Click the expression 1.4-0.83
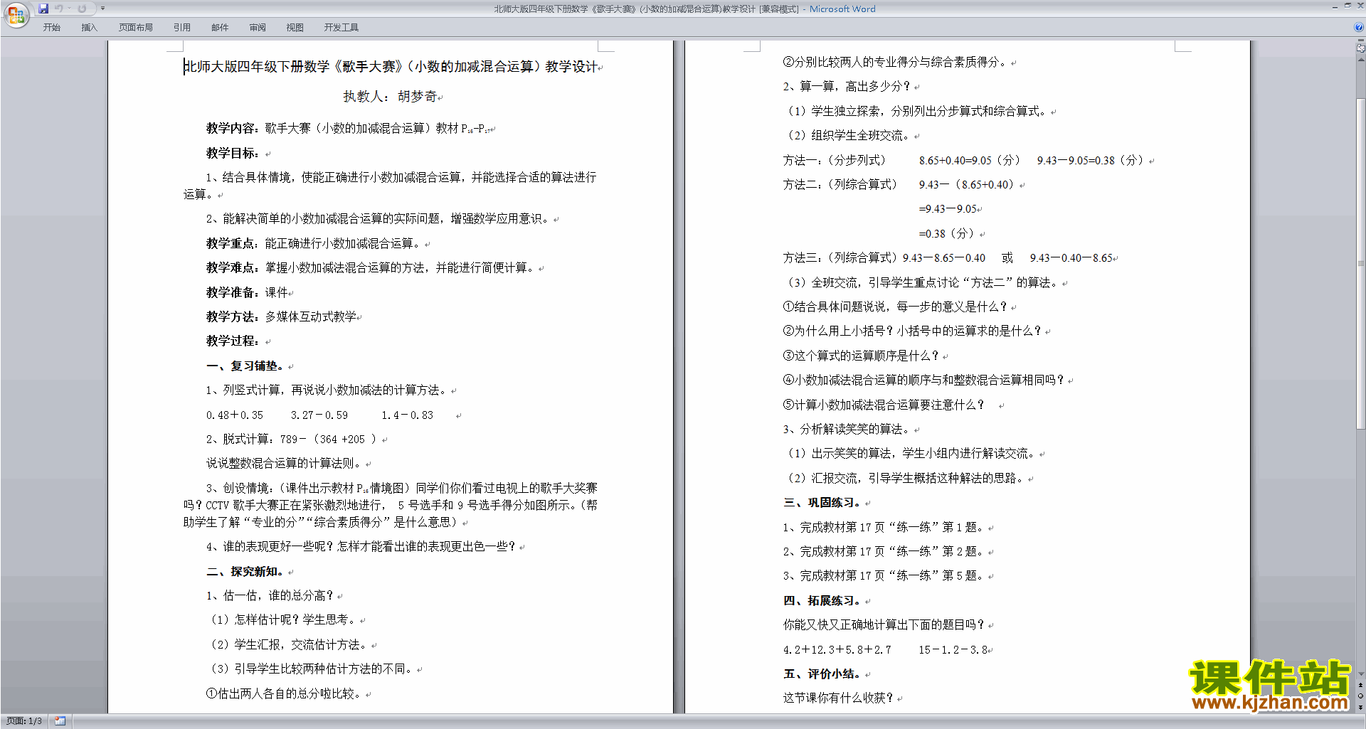 407,415
